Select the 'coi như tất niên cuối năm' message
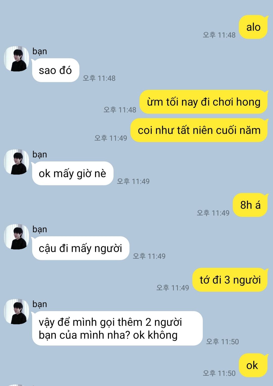 tap(199, 130)
